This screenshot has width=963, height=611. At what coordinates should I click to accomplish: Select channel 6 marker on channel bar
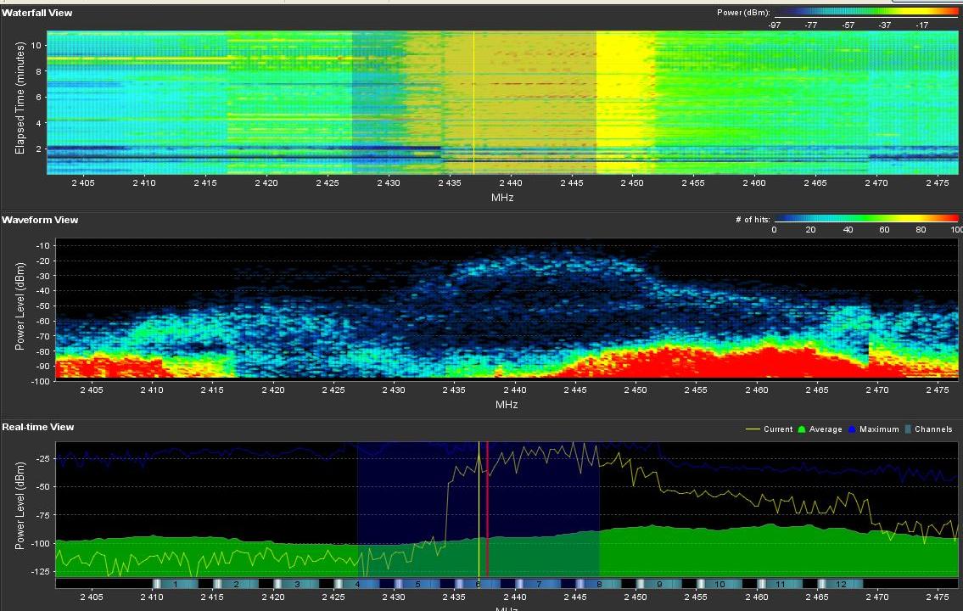(x=479, y=585)
